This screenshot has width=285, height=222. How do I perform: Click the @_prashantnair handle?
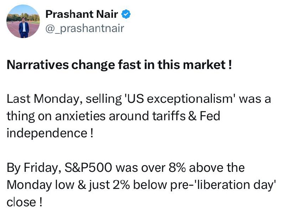point(85,28)
